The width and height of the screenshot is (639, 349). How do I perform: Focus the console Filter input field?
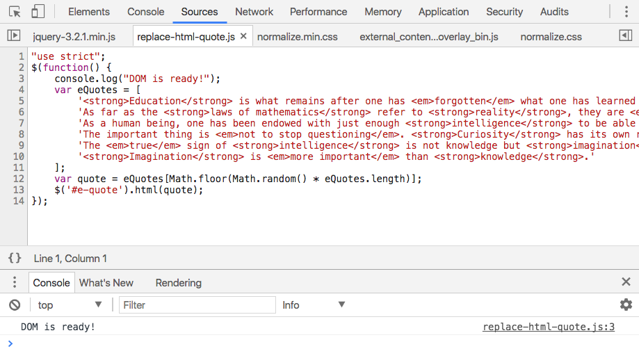pos(197,305)
